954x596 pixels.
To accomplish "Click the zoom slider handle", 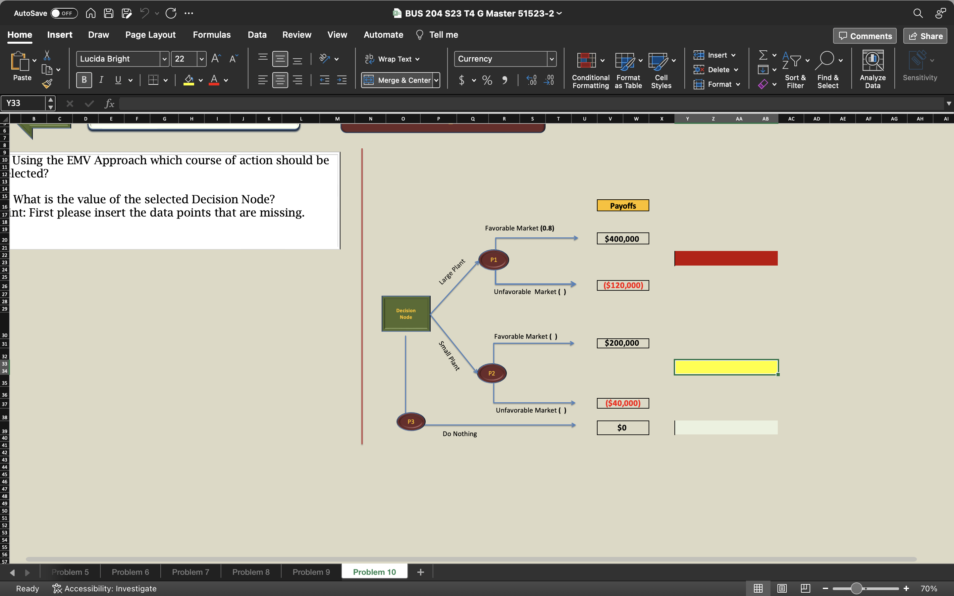I will [x=856, y=588].
